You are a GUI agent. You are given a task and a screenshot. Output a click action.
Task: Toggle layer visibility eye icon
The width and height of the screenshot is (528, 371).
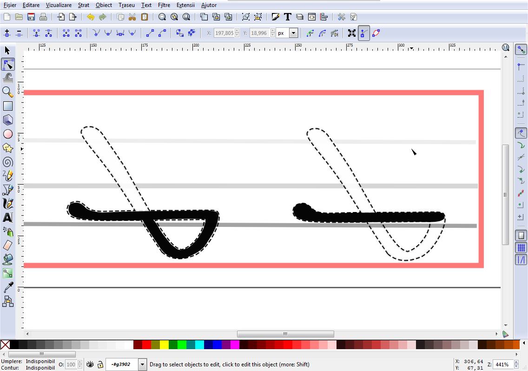pyautogui.click(x=90, y=364)
